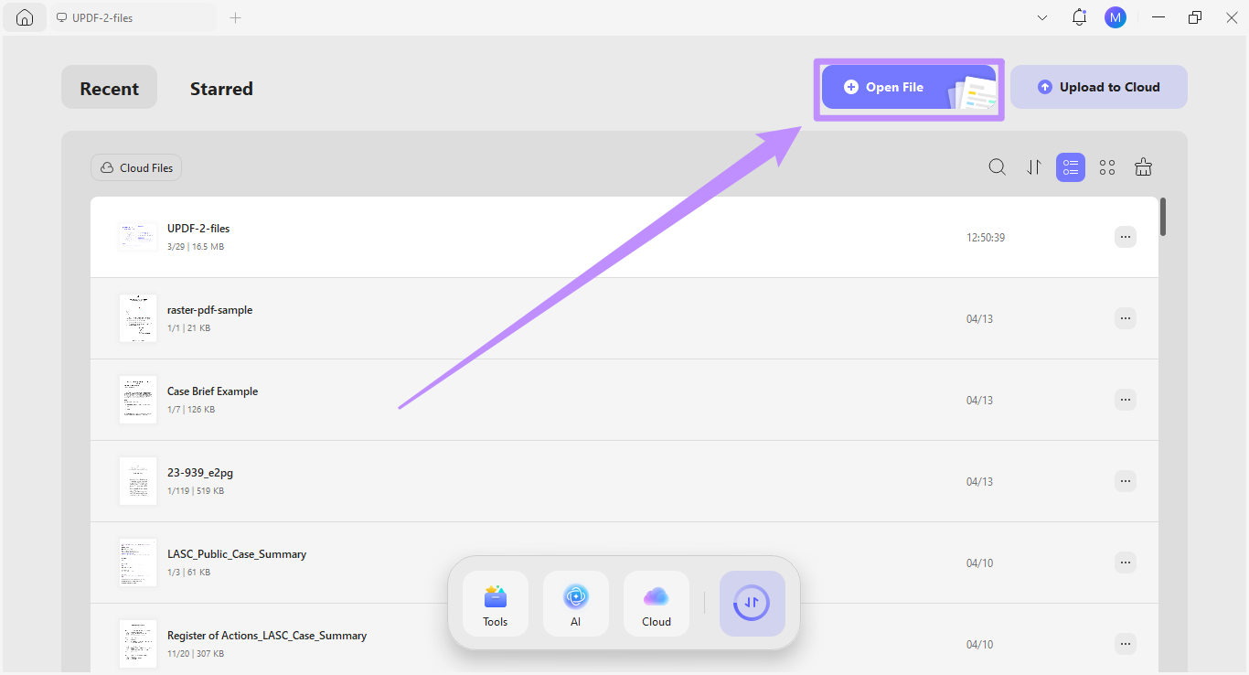1249x675 pixels.
Task: Select the file name 23-939_e2pg
Action: (200, 473)
